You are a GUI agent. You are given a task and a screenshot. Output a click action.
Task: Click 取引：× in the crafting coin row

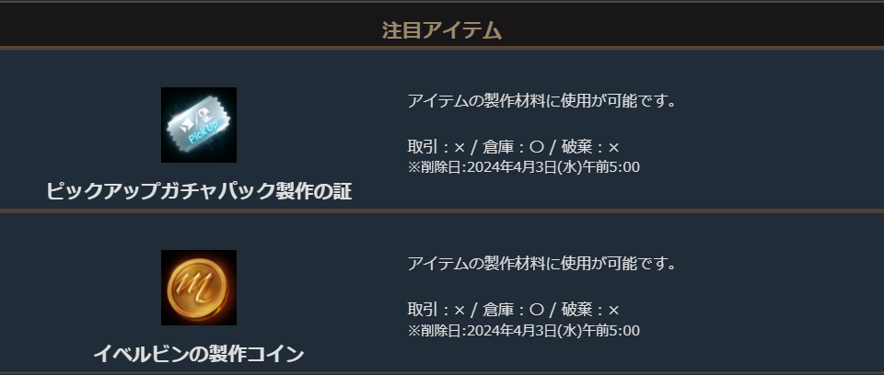(x=436, y=310)
